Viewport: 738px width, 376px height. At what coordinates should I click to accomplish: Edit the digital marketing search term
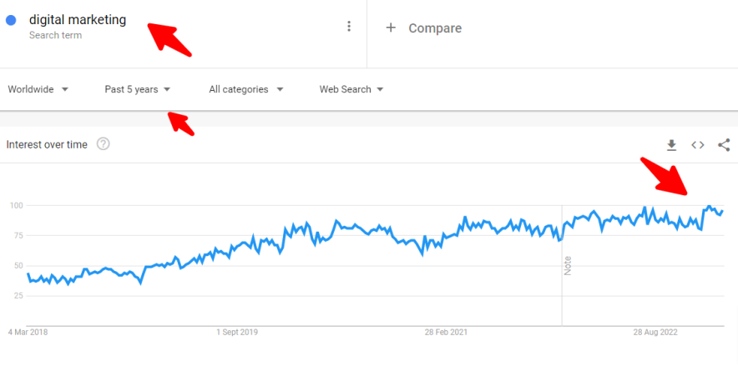78,20
